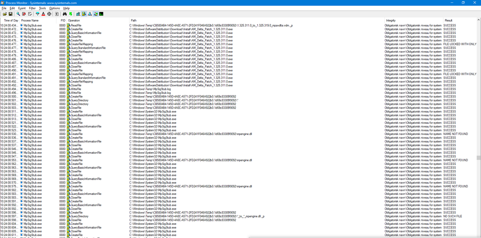Viewport: 481px width, 238px height.
Task: Select the CreateFile row at 10:24:08.596
Action: (x=238, y=212)
